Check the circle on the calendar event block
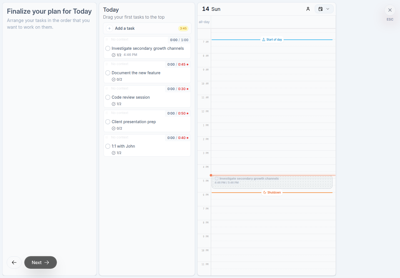This screenshot has width=400, height=278. point(217,178)
